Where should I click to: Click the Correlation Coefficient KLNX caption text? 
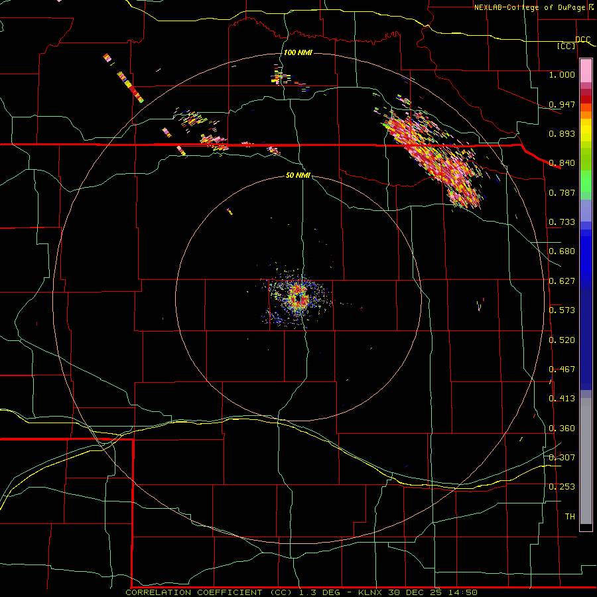[x=301, y=592]
